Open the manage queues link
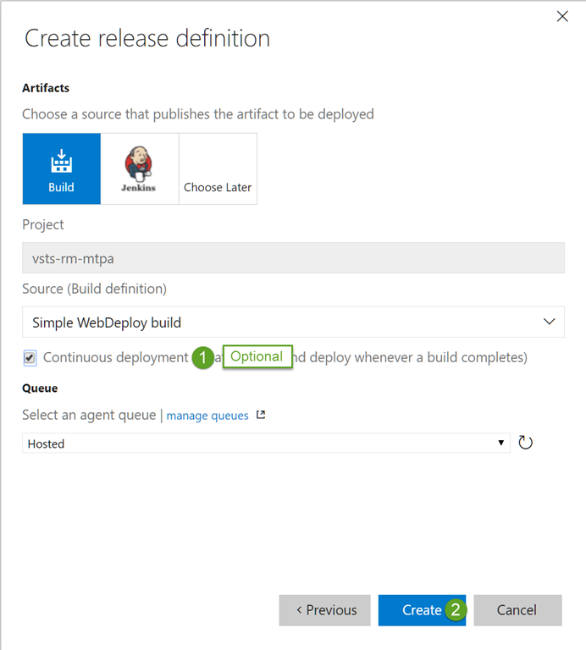This screenshot has height=650, width=586. (207, 416)
